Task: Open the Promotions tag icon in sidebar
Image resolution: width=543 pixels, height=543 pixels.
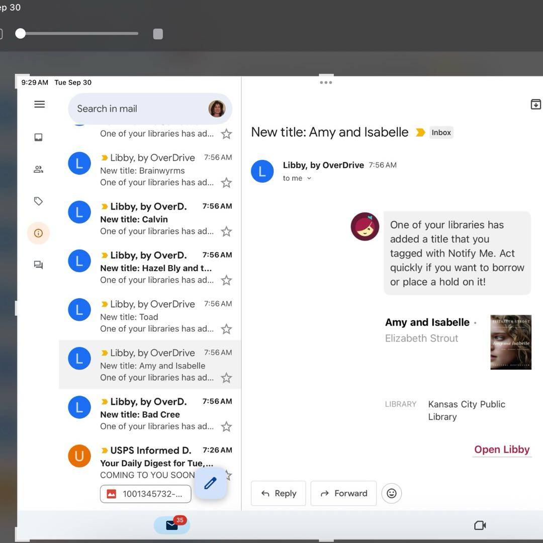Action: coord(38,201)
